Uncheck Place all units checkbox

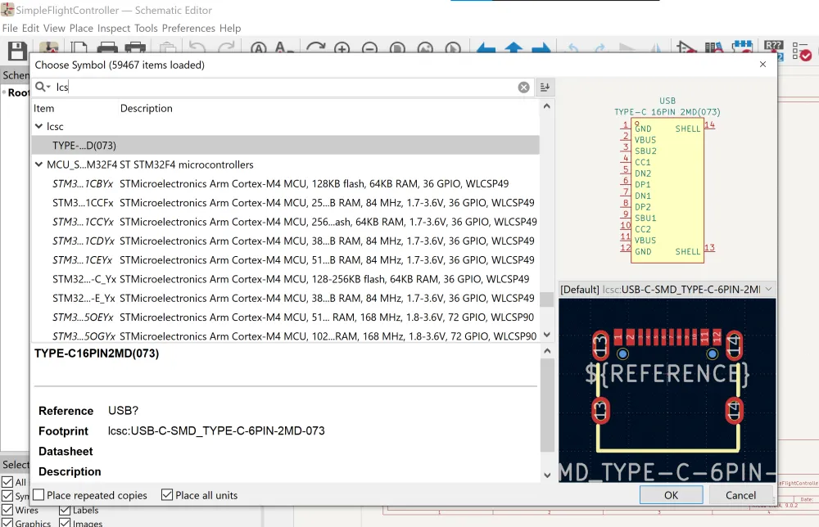tap(167, 495)
